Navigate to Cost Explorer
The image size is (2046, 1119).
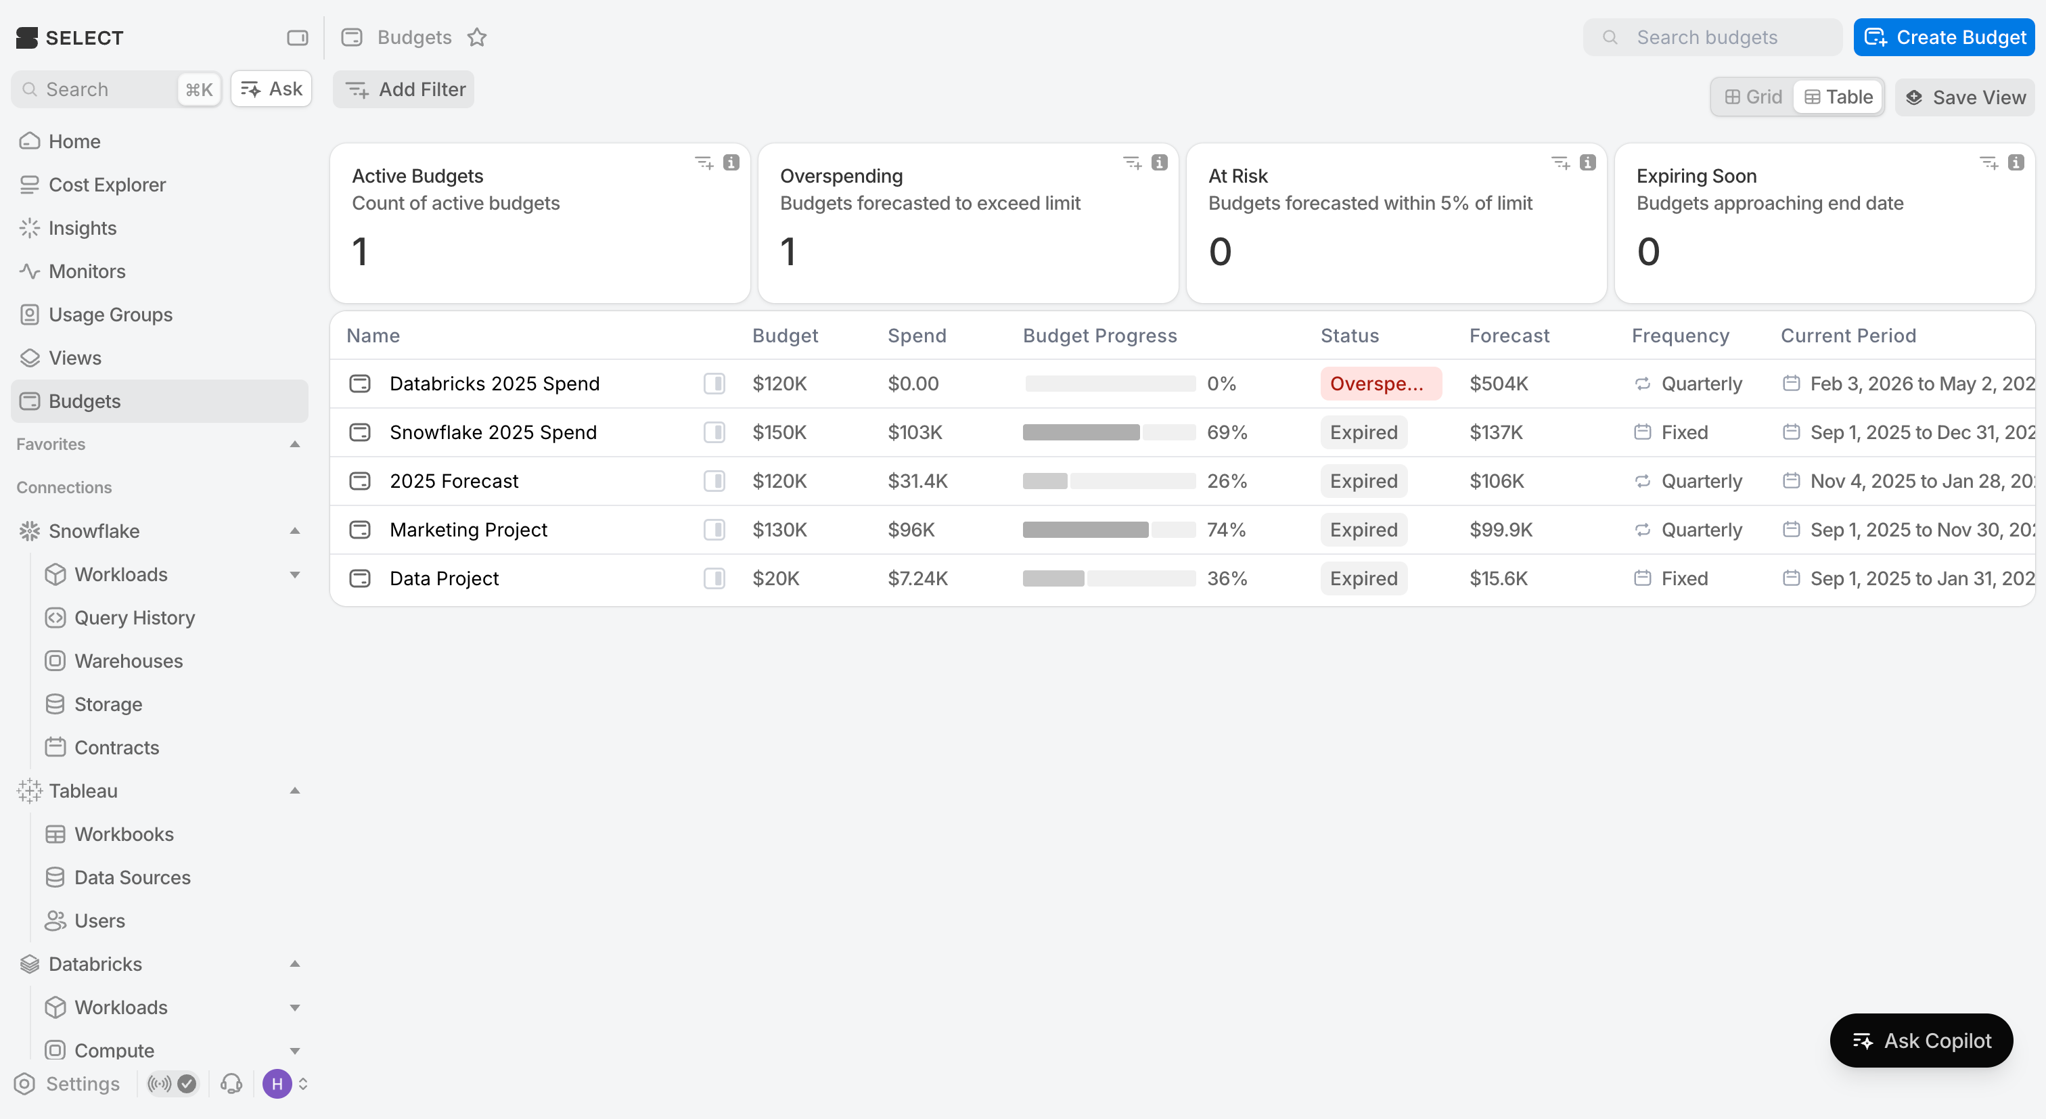tap(107, 184)
